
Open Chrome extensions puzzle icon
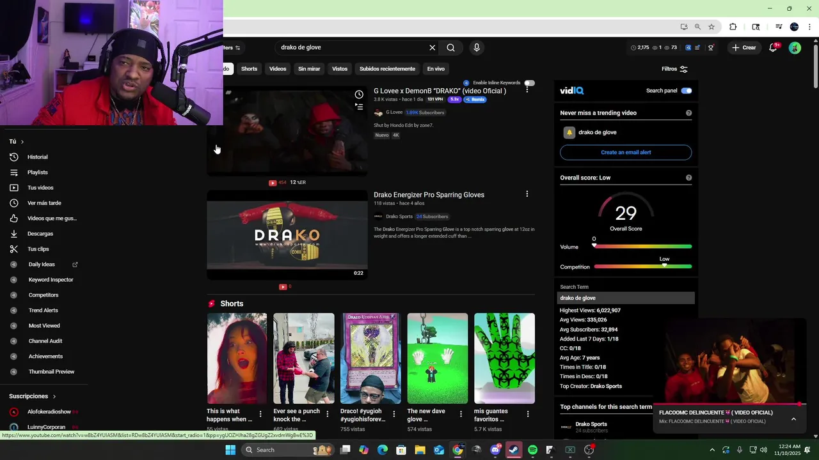point(733,27)
